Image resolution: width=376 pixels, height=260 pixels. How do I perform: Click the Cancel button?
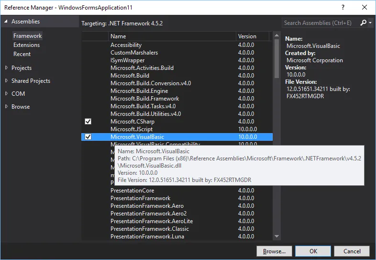click(352, 251)
